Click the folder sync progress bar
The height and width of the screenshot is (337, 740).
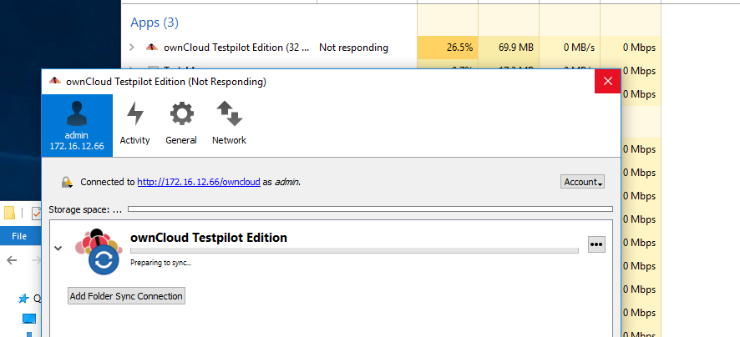[354, 250]
